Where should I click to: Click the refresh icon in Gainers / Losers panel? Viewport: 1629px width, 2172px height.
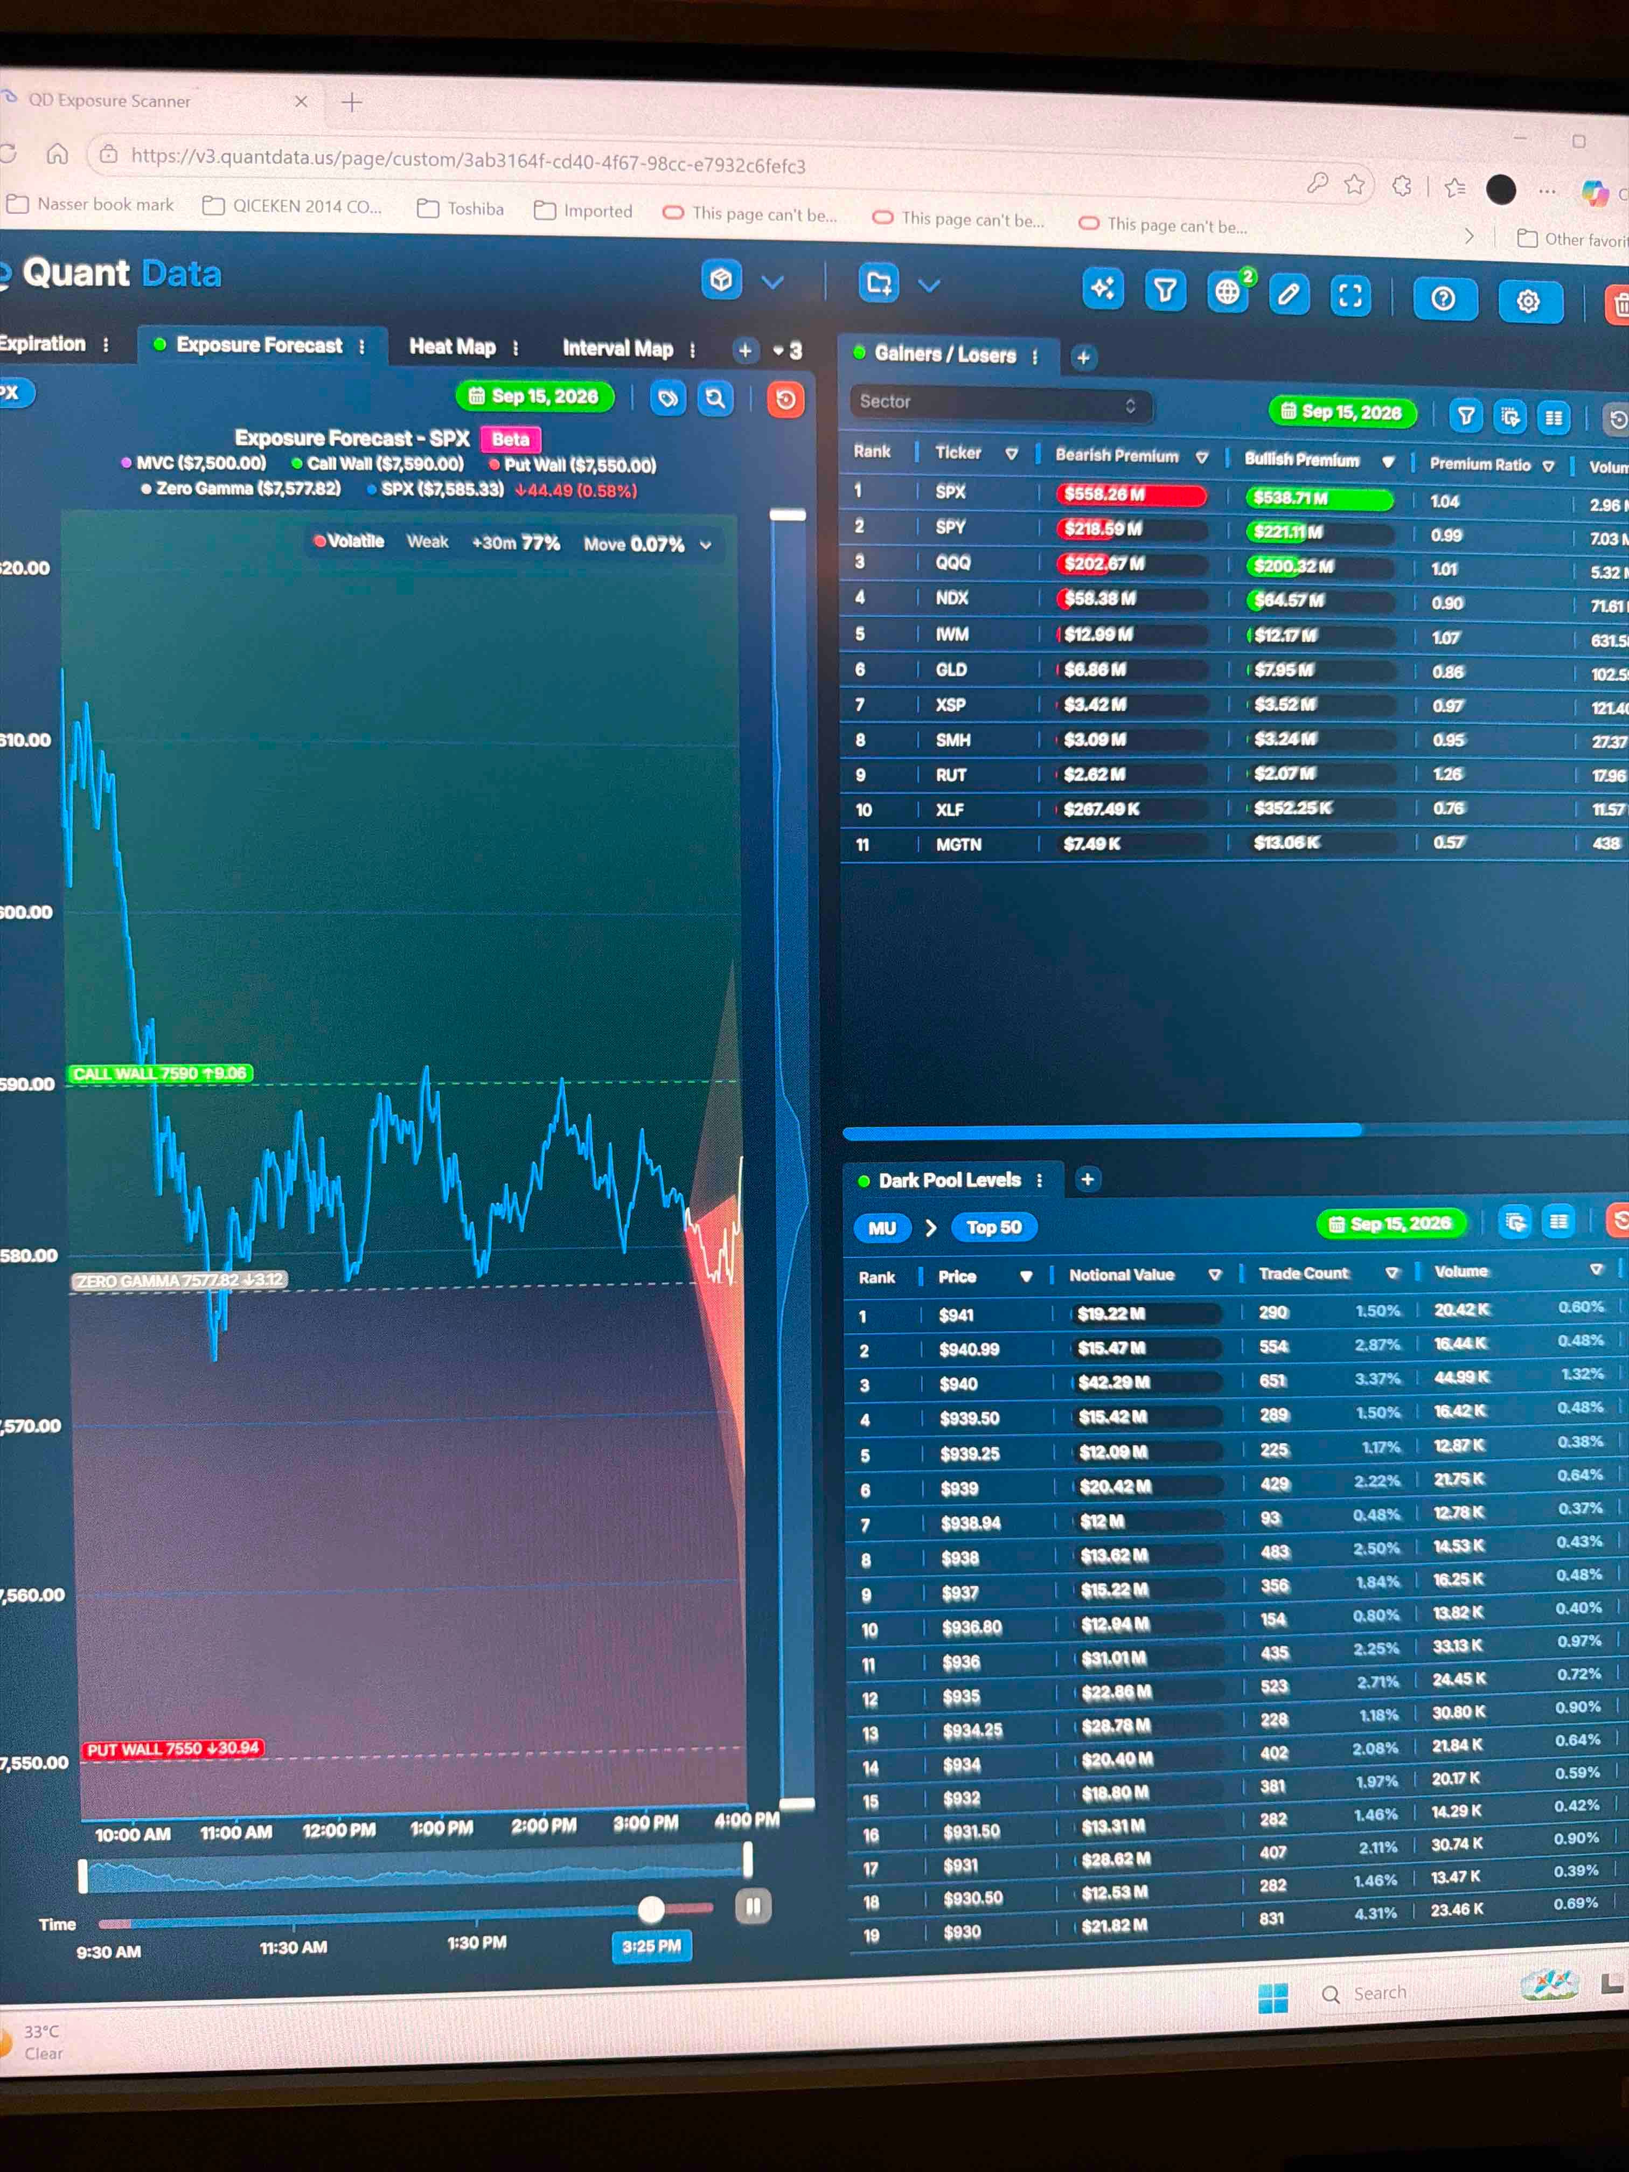coord(1617,420)
